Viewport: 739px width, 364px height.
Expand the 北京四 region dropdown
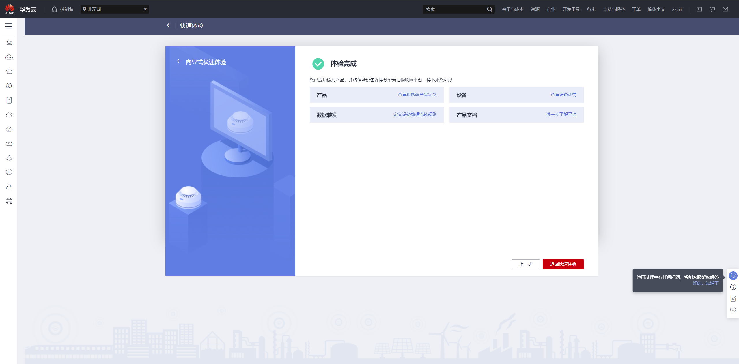[x=115, y=9]
